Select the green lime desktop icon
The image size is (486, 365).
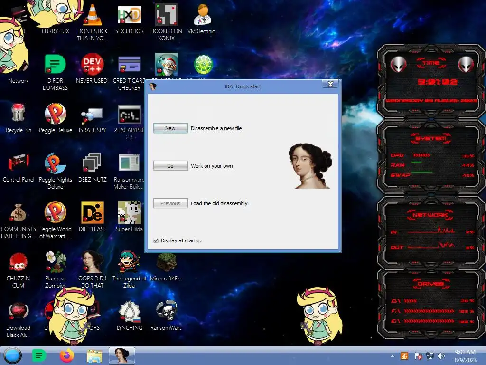203,64
